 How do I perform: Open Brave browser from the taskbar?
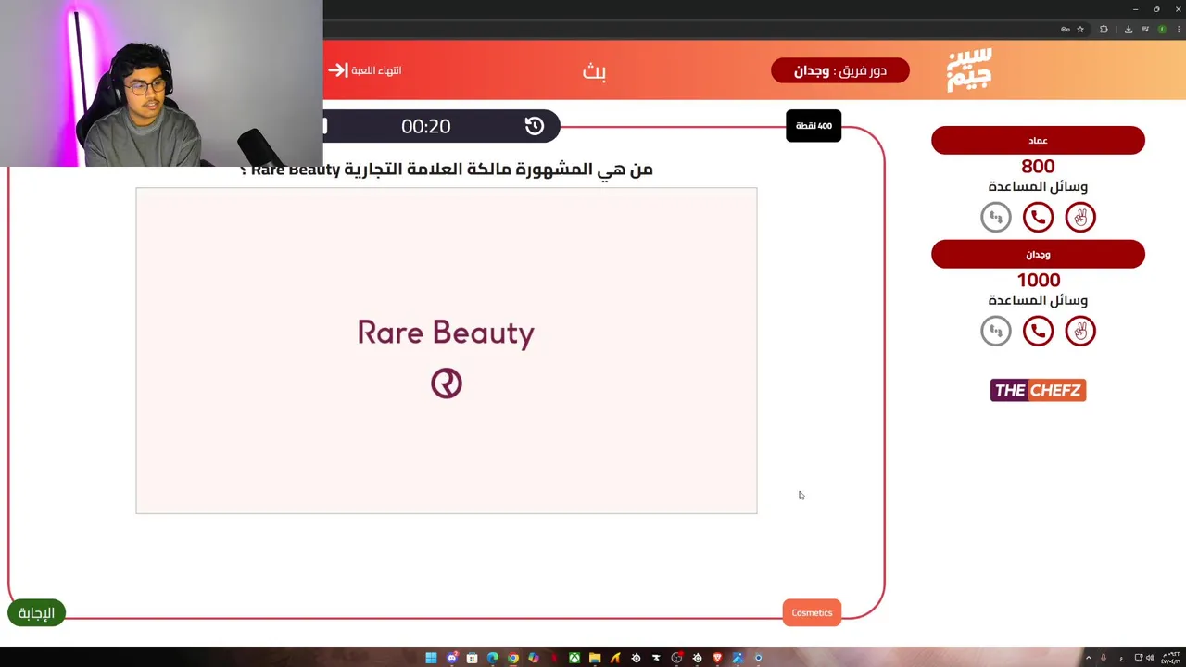pyautogui.click(x=717, y=658)
